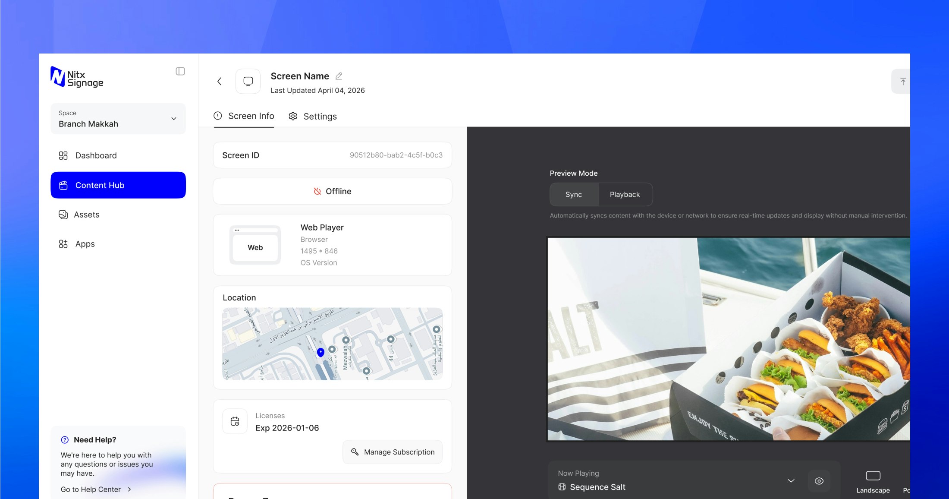Switch preview mode to Sync
The image size is (949, 499).
click(x=574, y=195)
